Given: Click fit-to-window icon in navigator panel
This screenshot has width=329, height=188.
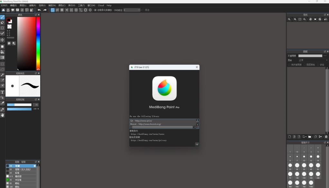Looking at the screenshot, I should click(x=300, y=19).
